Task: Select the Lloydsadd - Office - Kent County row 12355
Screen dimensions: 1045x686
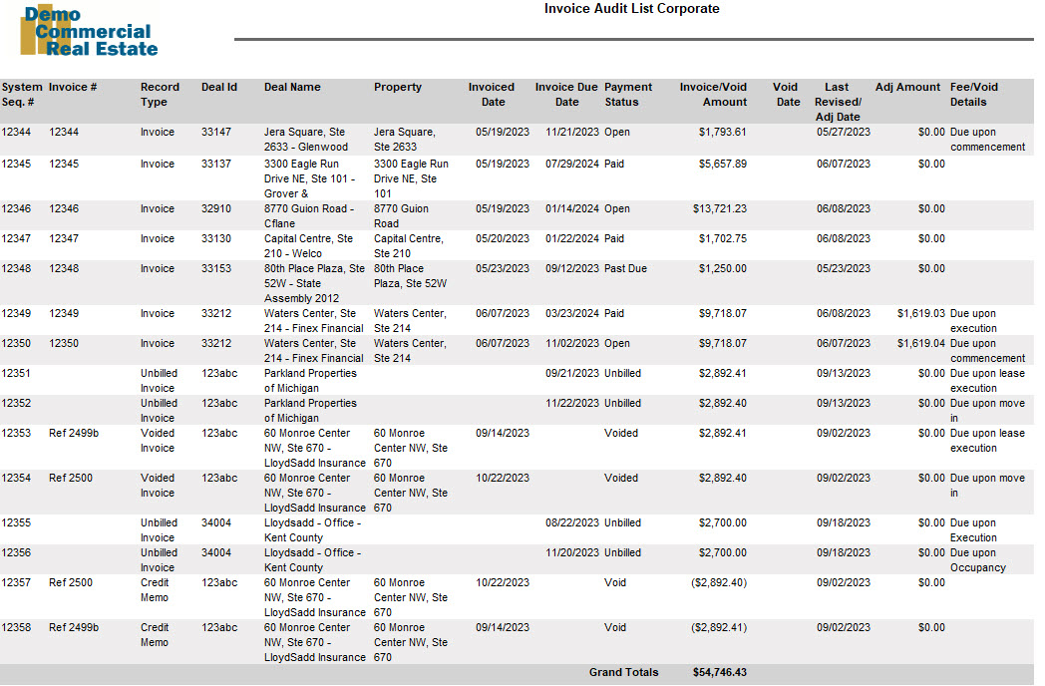Action: [x=517, y=530]
